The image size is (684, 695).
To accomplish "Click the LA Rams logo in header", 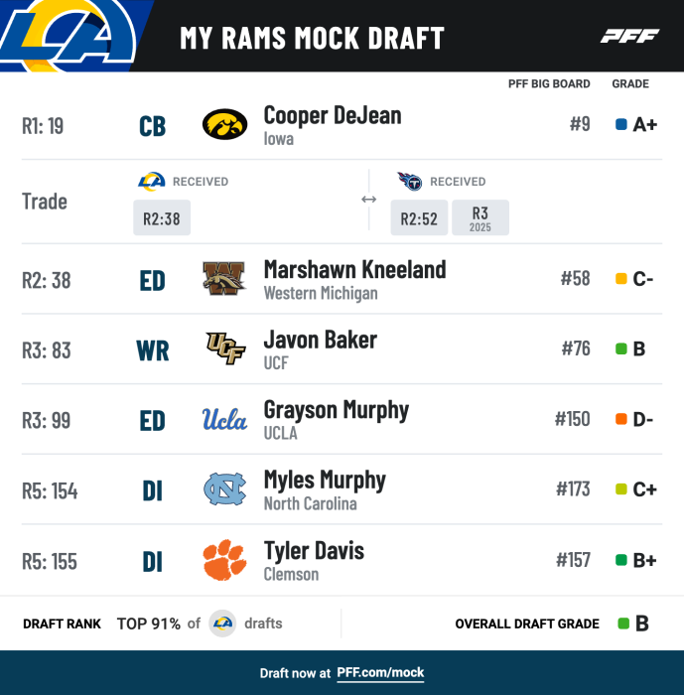I will [69, 34].
